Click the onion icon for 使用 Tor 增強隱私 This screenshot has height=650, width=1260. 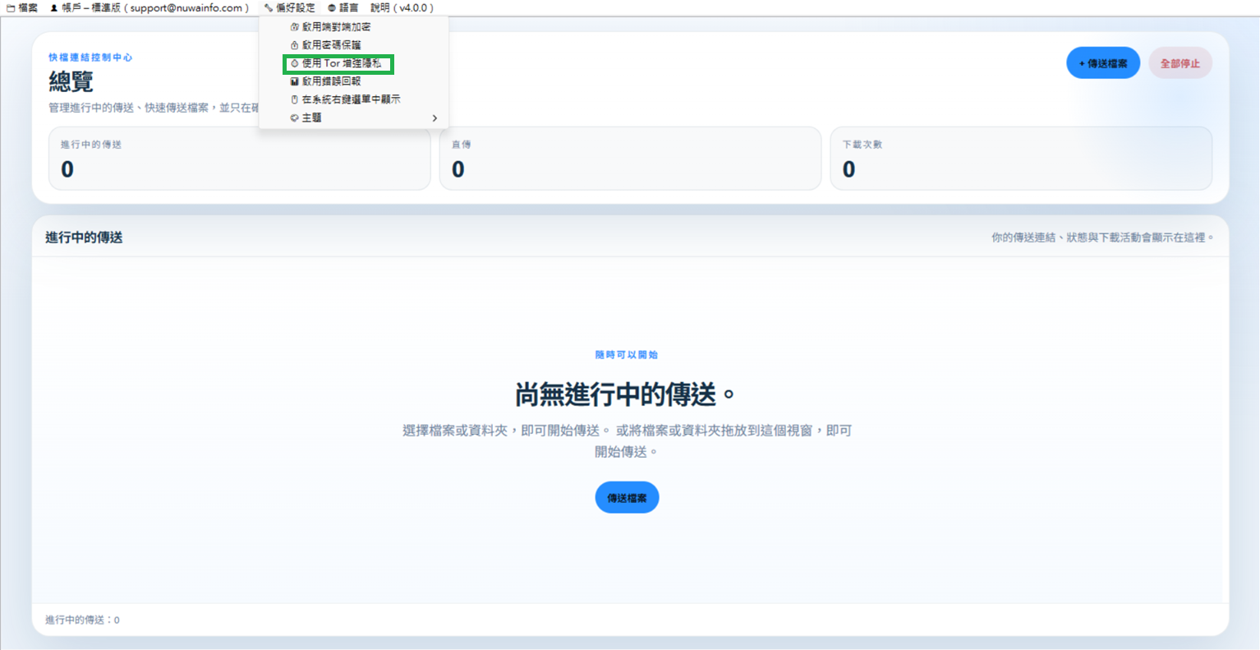(294, 63)
